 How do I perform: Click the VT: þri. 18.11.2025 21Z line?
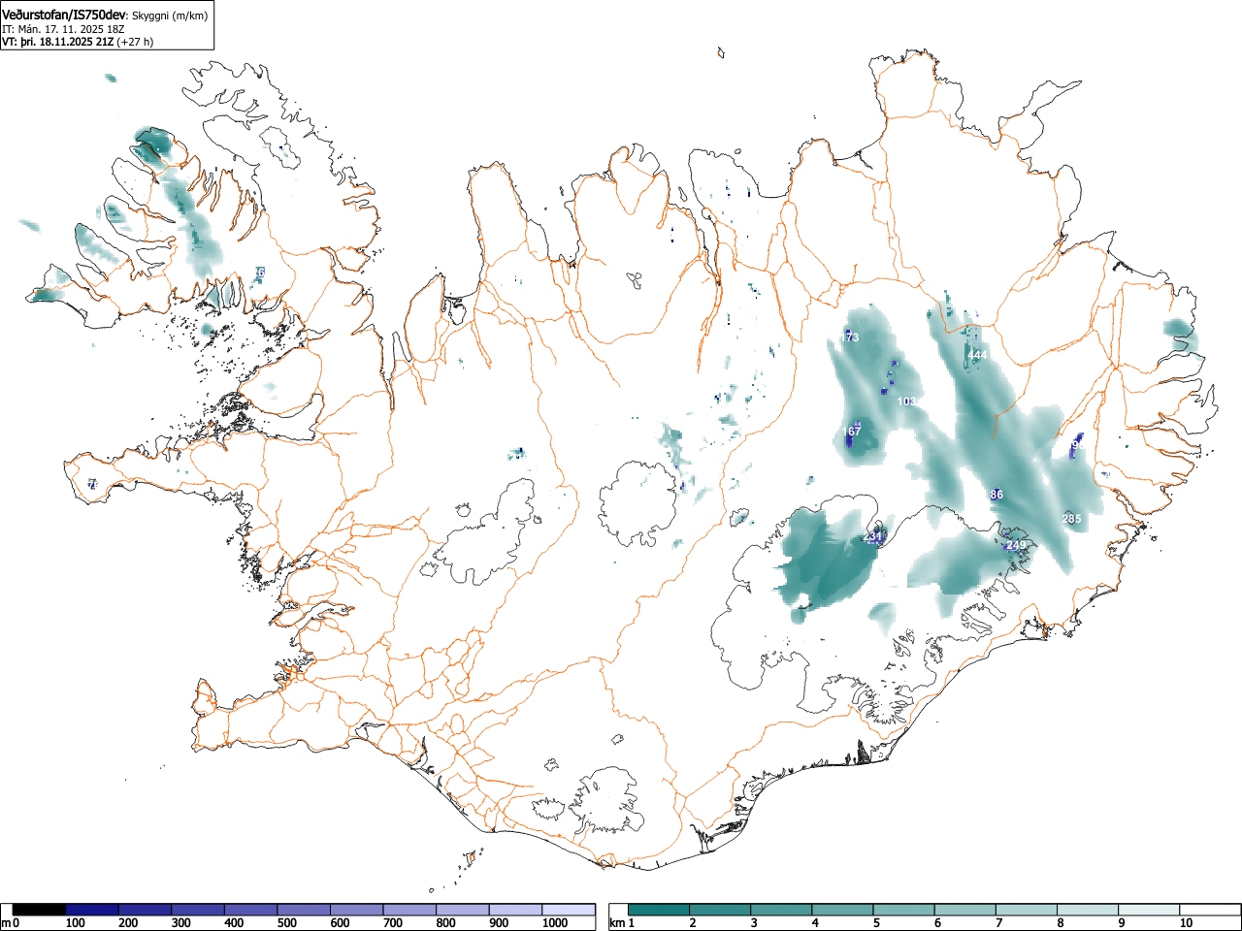(57, 42)
